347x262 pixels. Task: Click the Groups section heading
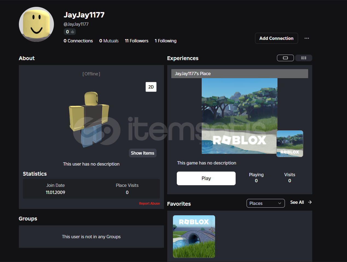point(28,219)
